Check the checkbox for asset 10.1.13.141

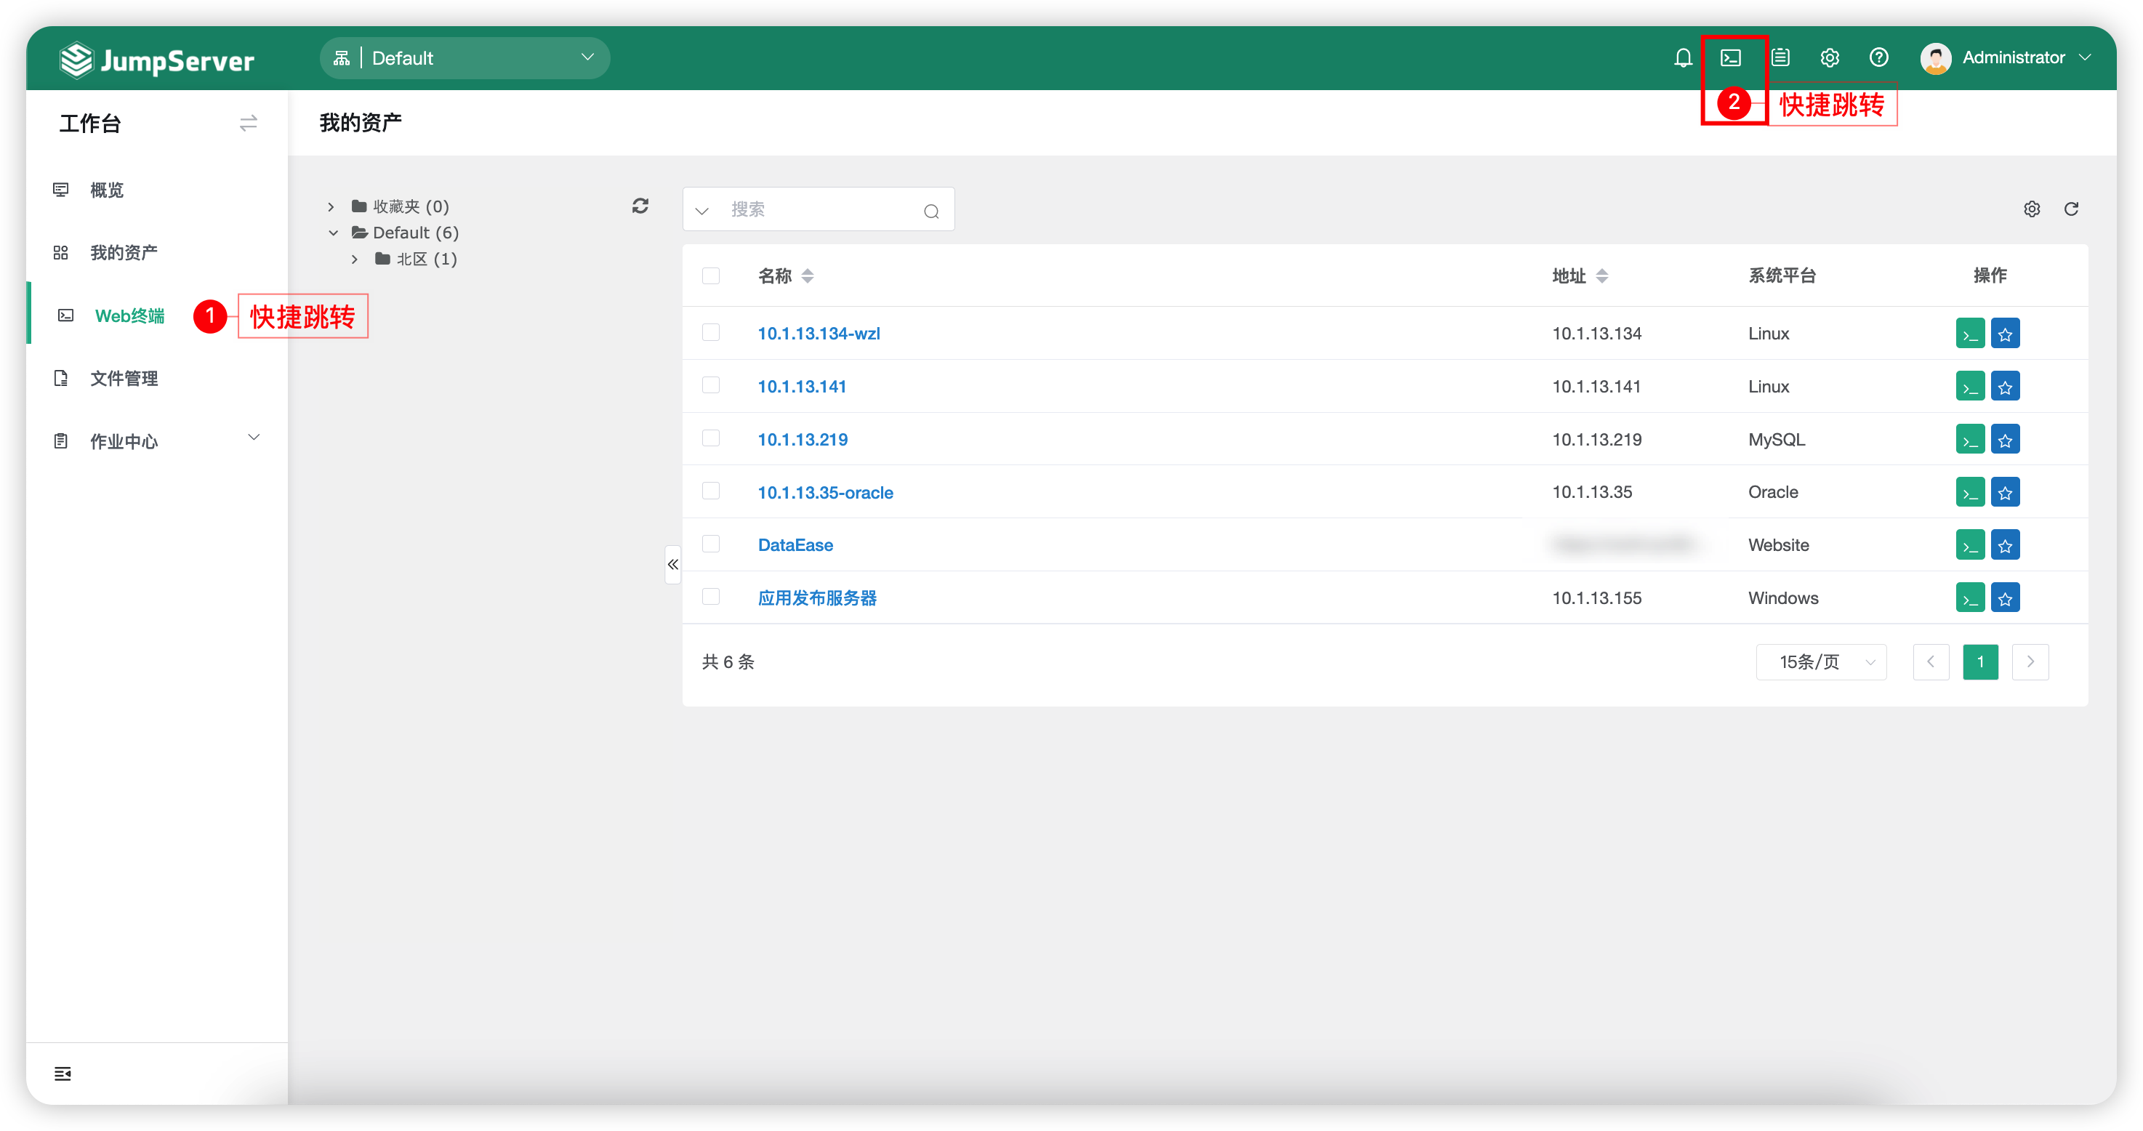pyautogui.click(x=711, y=385)
